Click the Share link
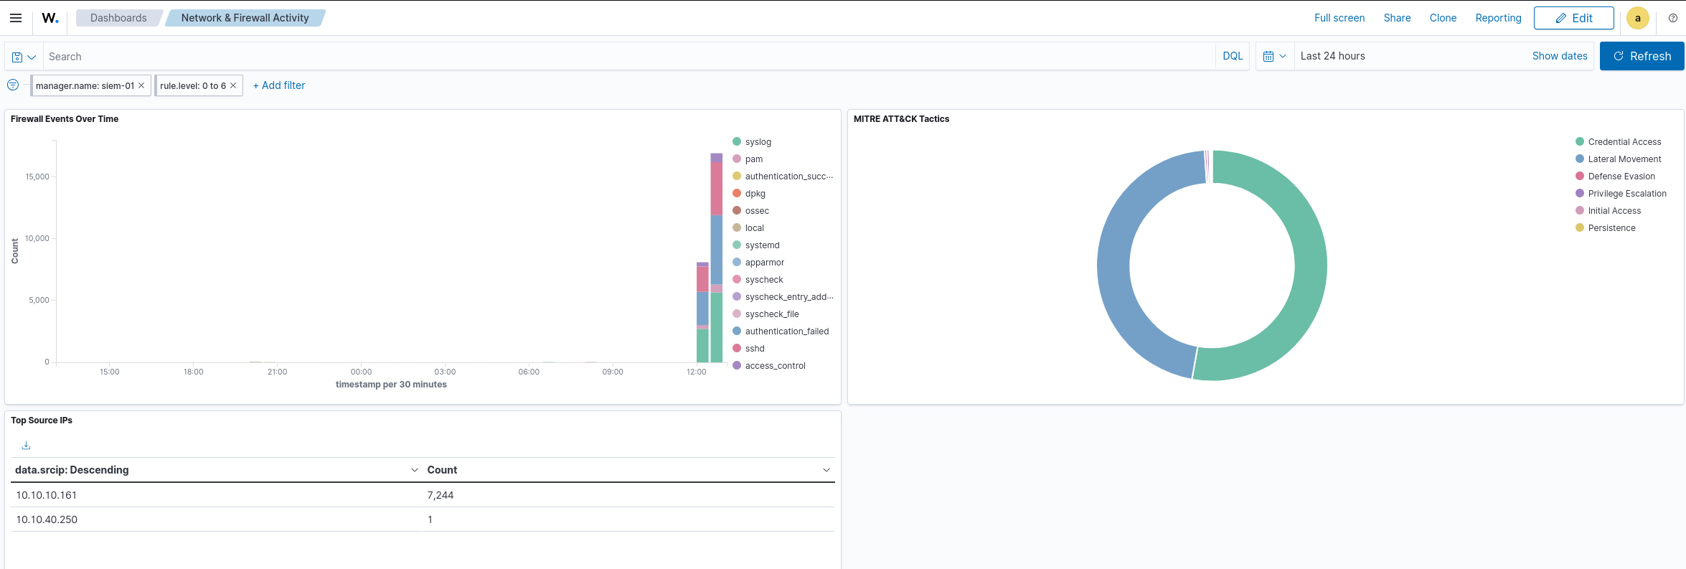This screenshot has height=569, width=1686. pos(1397,18)
